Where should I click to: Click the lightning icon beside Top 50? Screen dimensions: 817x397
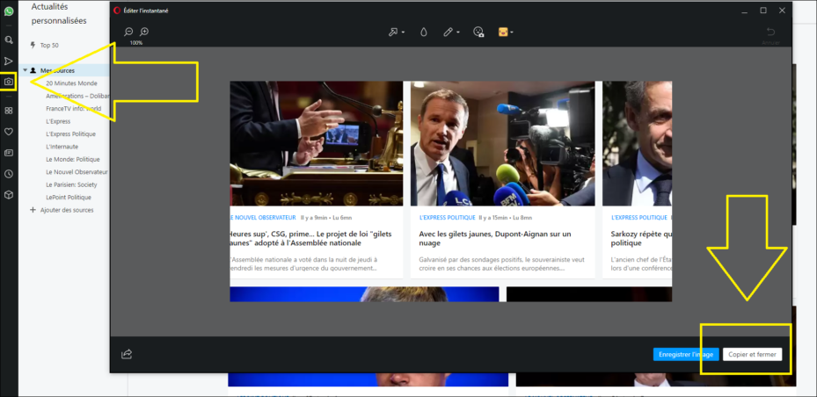pos(33,46)
